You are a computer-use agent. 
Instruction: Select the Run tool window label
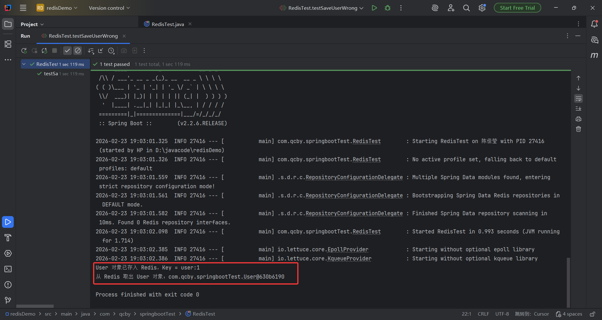25,36
